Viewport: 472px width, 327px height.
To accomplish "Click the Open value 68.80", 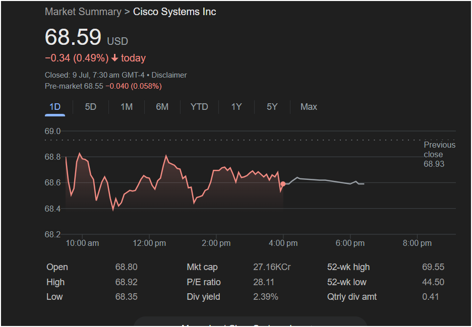I will click(127, 267).
